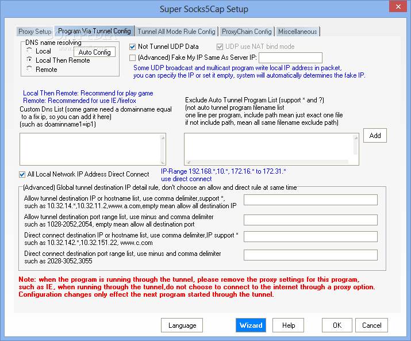Open the ProxyChain Config tab

point(247,32)
